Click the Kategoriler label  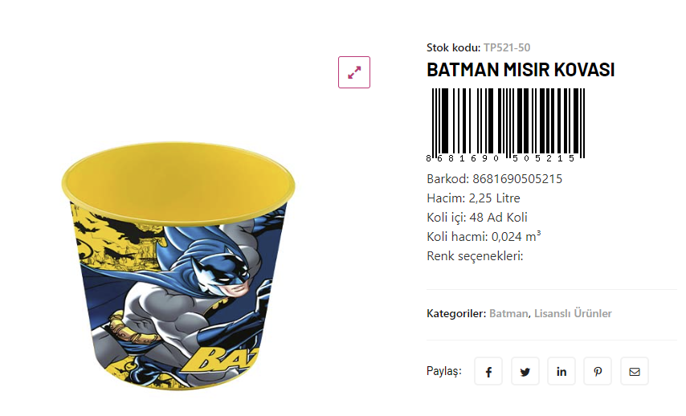tap(456, 313)
